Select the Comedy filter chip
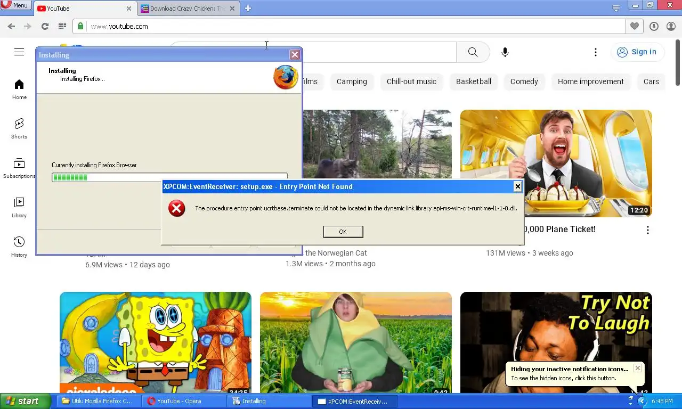 pyautogui.click(x=524, y=81)
